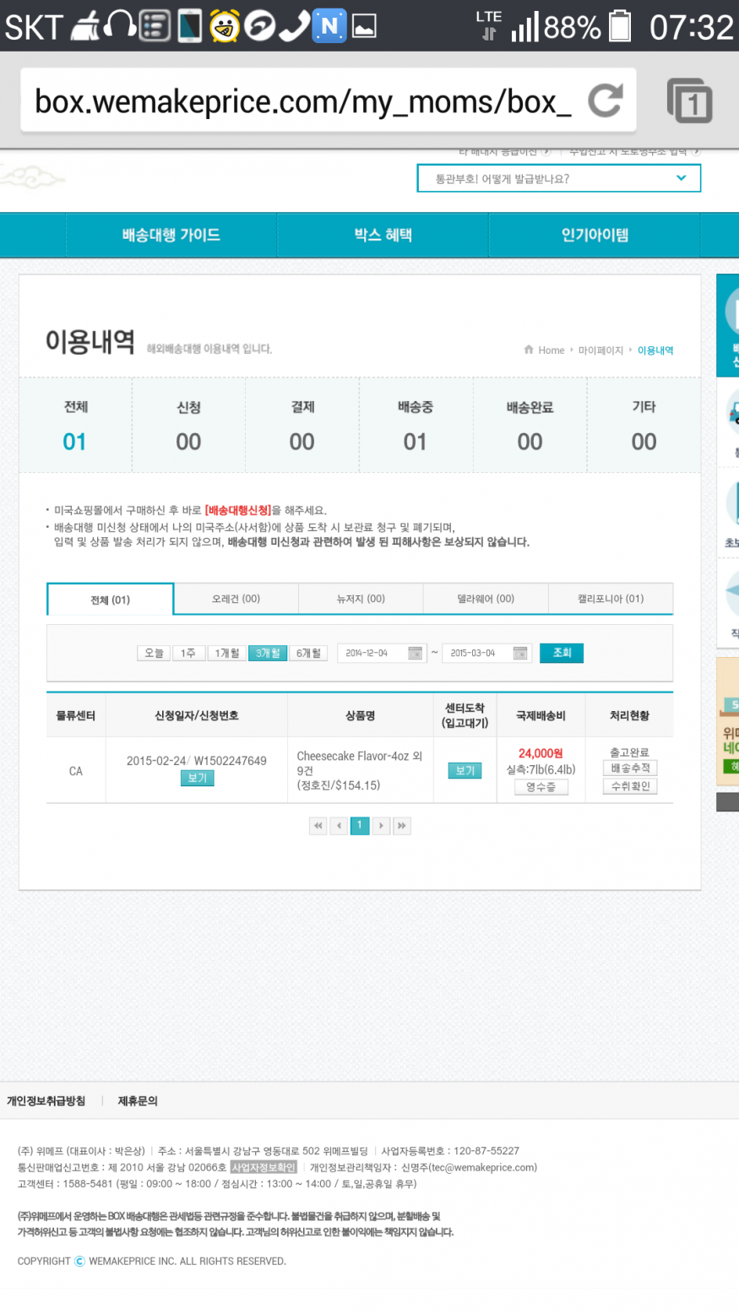Reload the page with the refresh icon
Screen dimensions: 739x1314
[x=605, y=100]
